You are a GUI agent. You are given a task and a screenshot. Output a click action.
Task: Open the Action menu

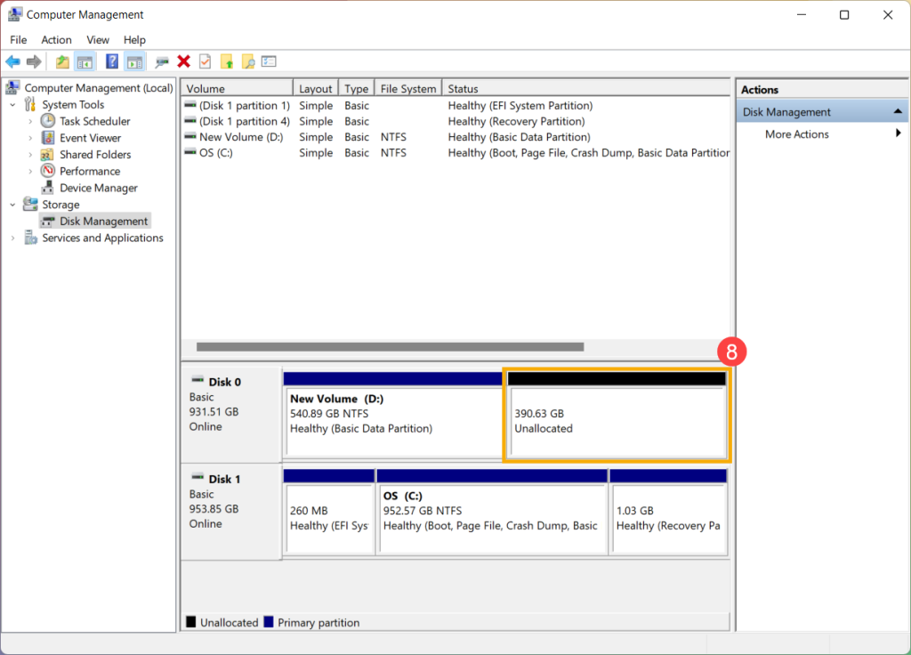(56, 40)
